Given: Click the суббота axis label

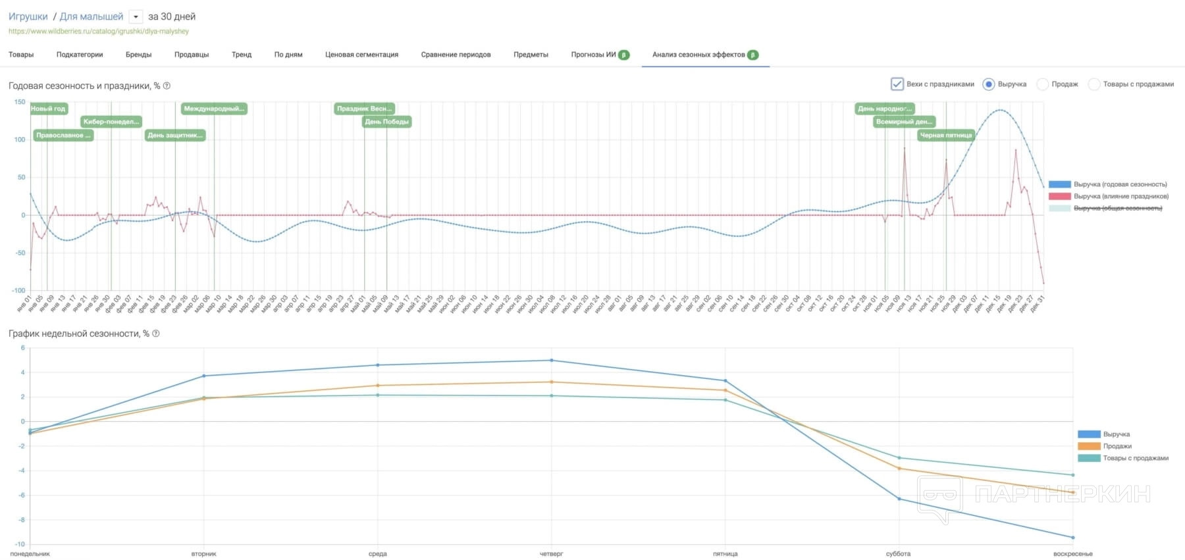Looking at the screenshot, I should [x=899, y=554].
